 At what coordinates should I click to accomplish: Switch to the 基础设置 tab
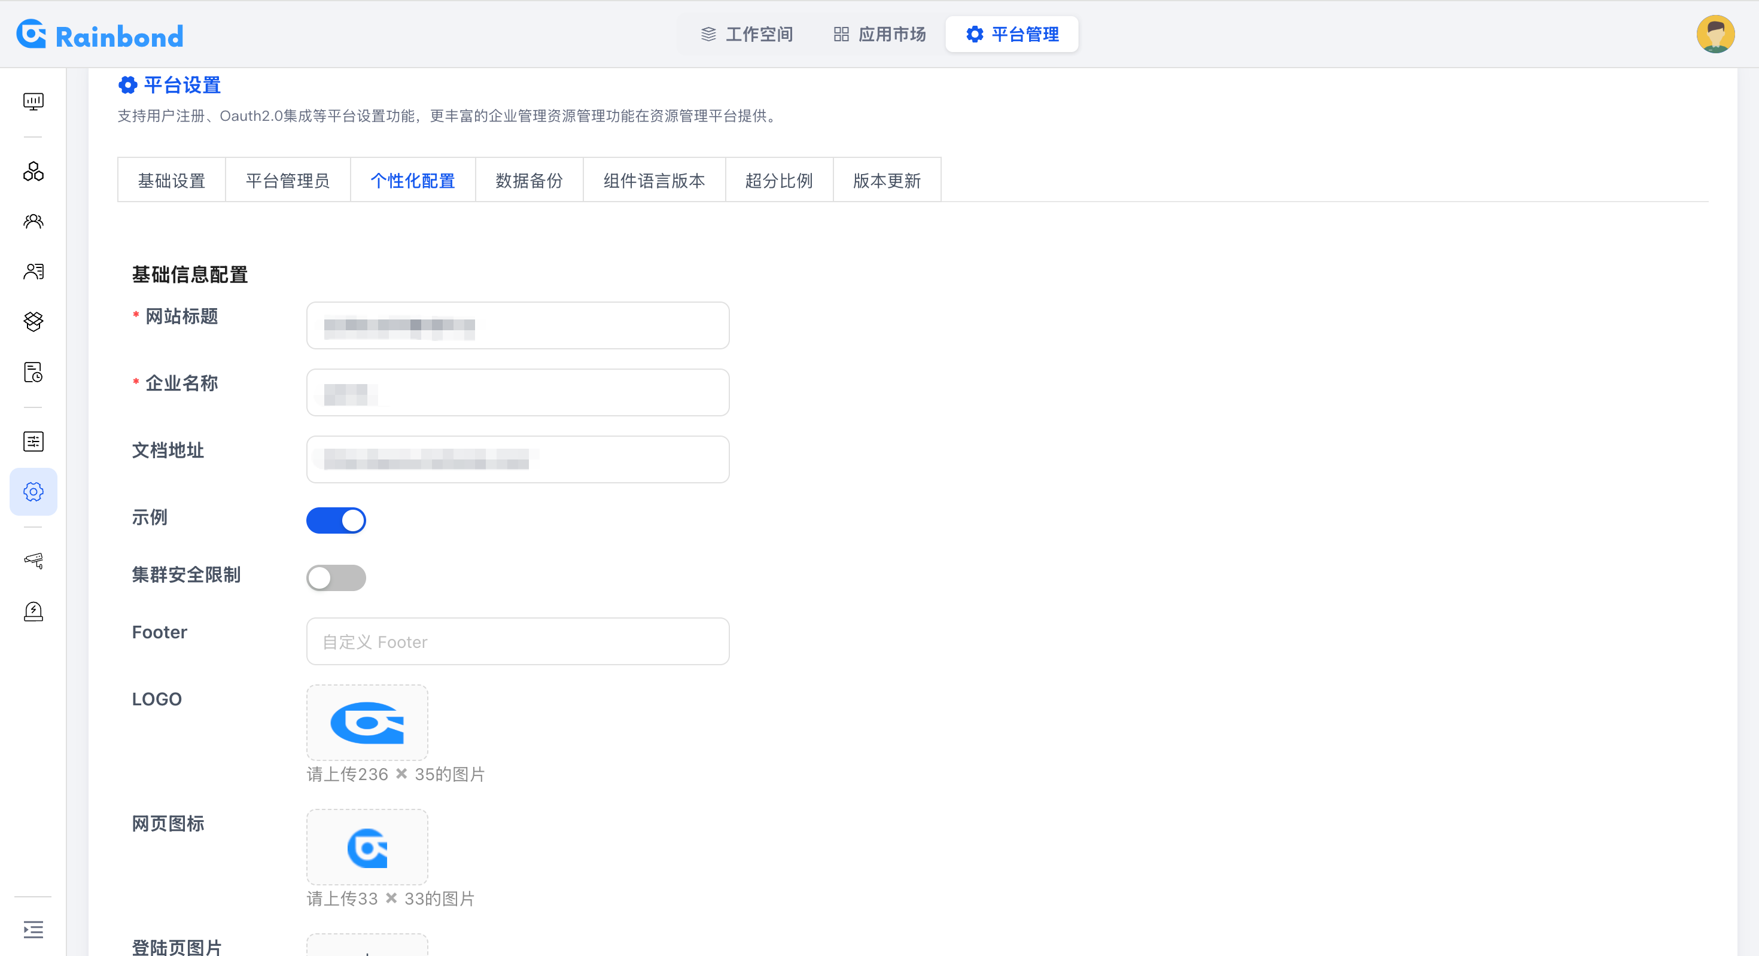click(x=171, y=180)
